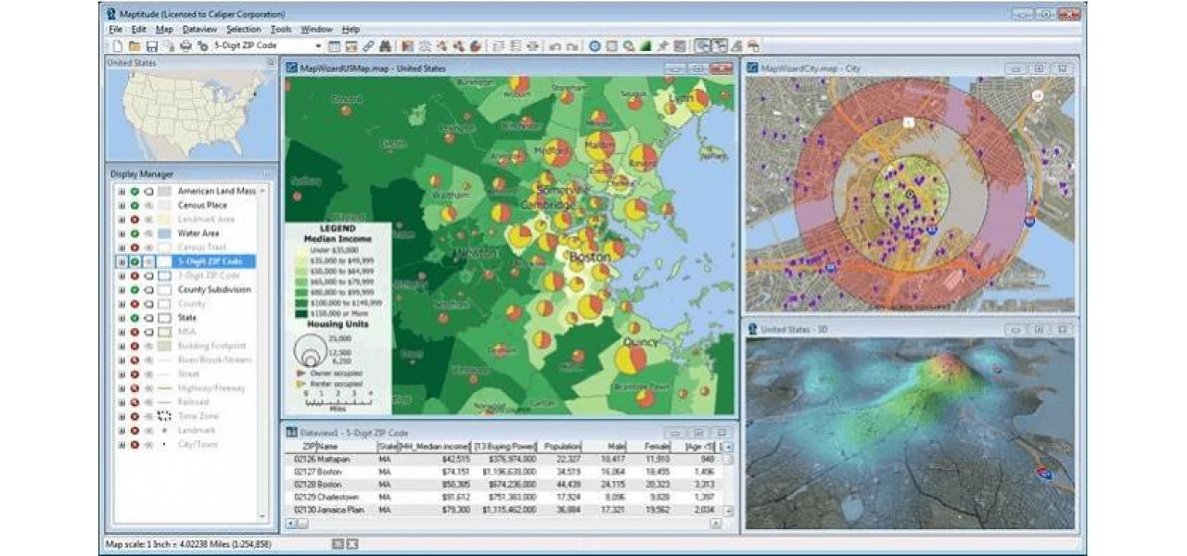
Task: Click the Print toolbar icon
Action: pos(185,44)
